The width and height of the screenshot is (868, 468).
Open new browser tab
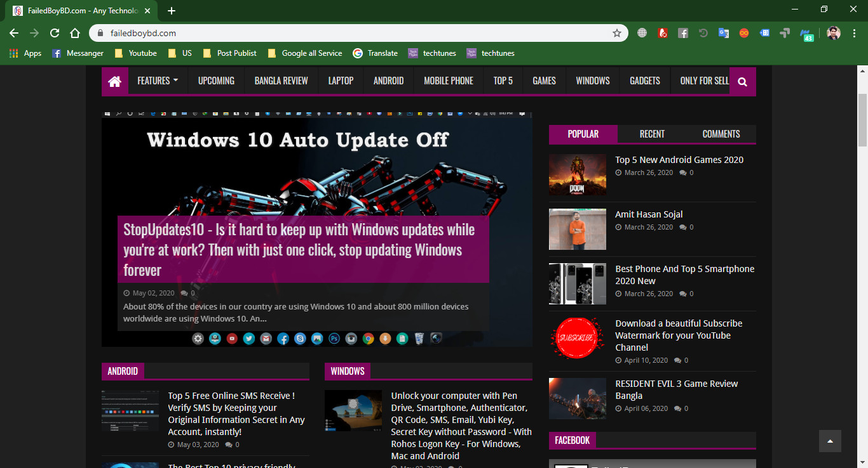pyautogui.click(x=172, y=11)
